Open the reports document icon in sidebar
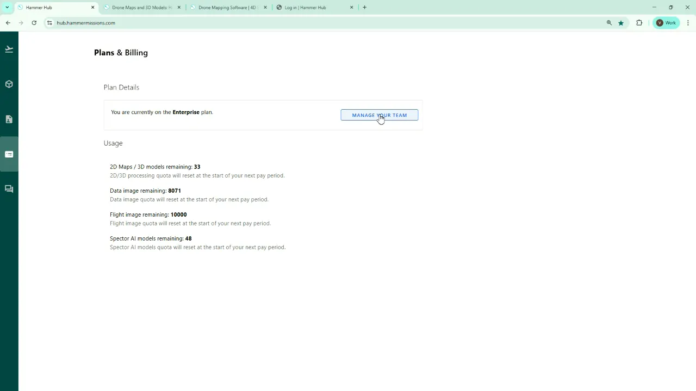The height and width of the screenshot is (391, 696). pyautogui.click(x=9, y=119)
